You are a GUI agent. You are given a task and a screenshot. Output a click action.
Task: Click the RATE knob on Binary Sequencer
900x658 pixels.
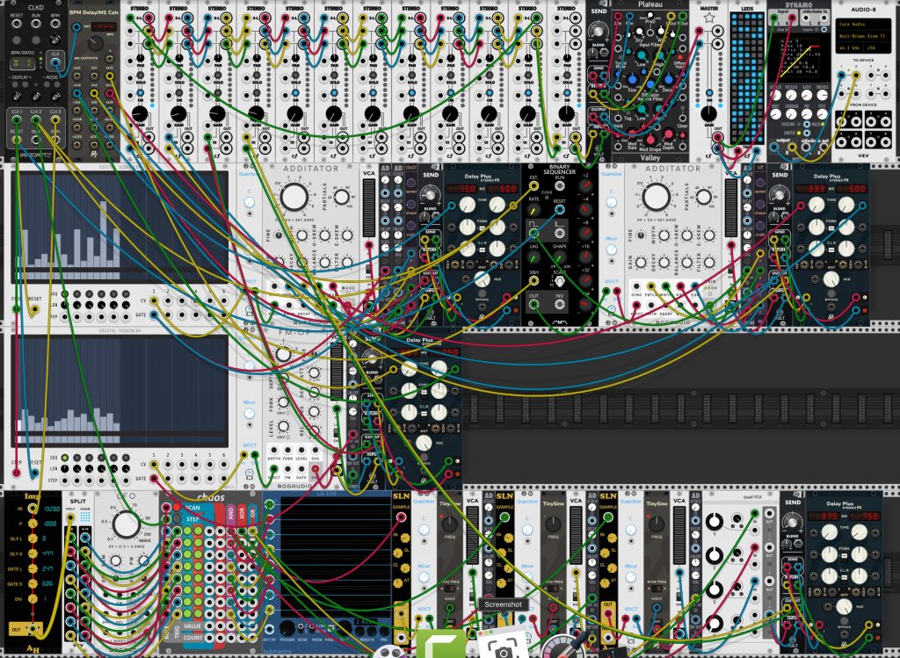533,210
